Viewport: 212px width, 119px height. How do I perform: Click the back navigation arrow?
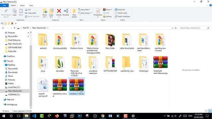pyautogui.click(x=3, y=28)
